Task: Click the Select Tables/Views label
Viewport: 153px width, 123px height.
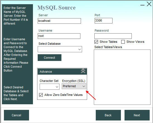Action: tap(108, 47)
